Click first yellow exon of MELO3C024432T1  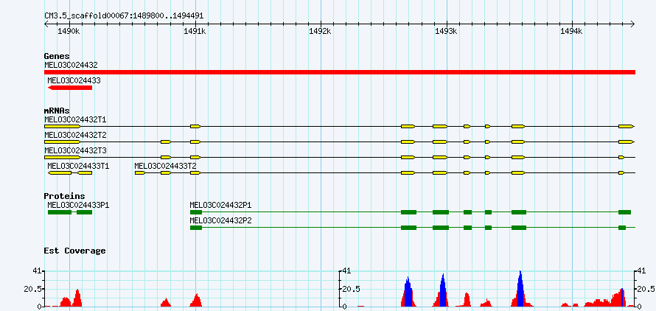coord(62,127)
